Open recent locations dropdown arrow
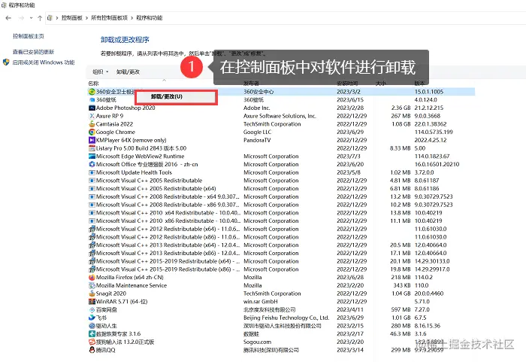The height and width of the screenshot is (362, 526). (x=32, y=18)
